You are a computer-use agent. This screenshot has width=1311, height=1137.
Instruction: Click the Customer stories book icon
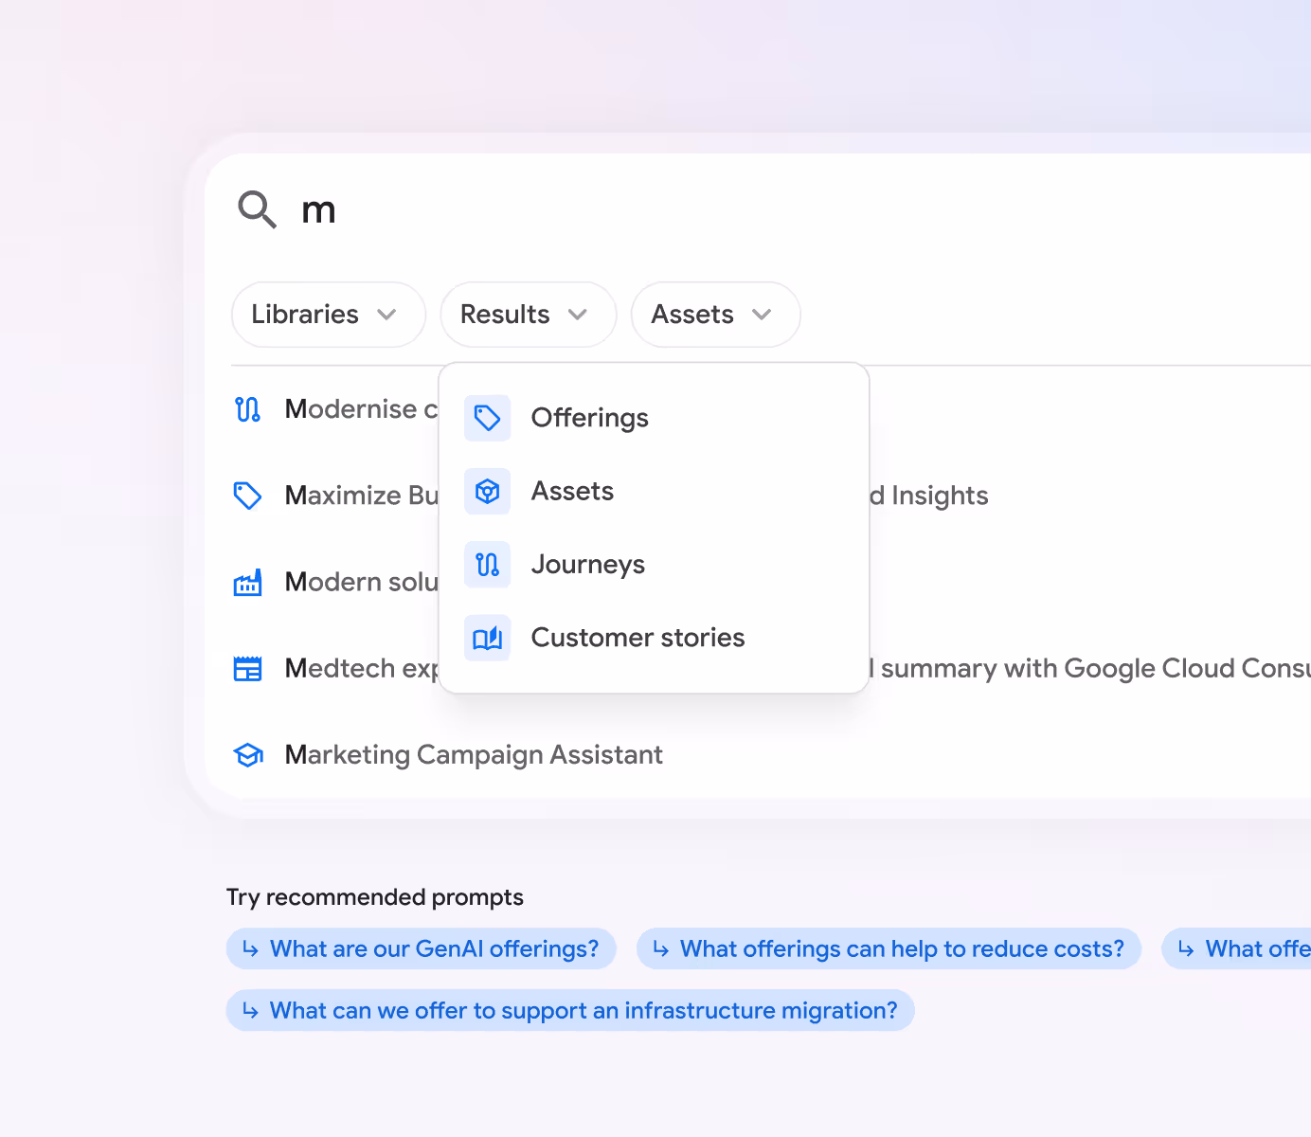point(487,638)
